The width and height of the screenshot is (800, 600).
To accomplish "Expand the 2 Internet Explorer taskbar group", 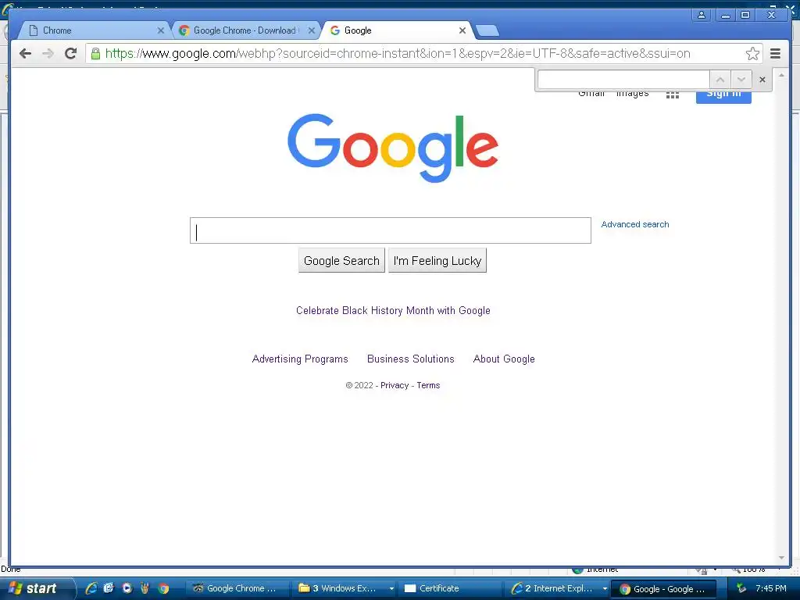I will coord(558,589).
